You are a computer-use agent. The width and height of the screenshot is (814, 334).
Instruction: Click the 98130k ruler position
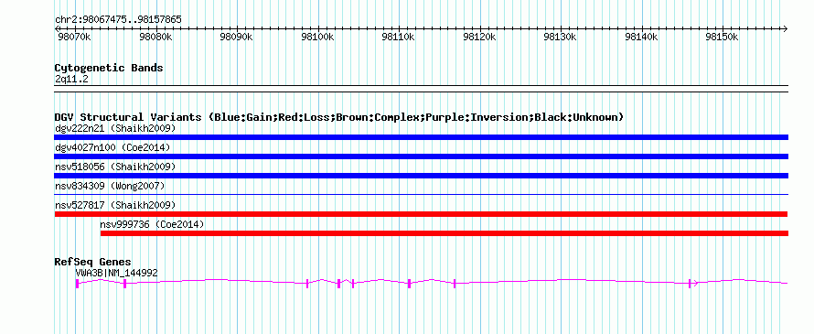pyautogui.click(x=561, y=37)
